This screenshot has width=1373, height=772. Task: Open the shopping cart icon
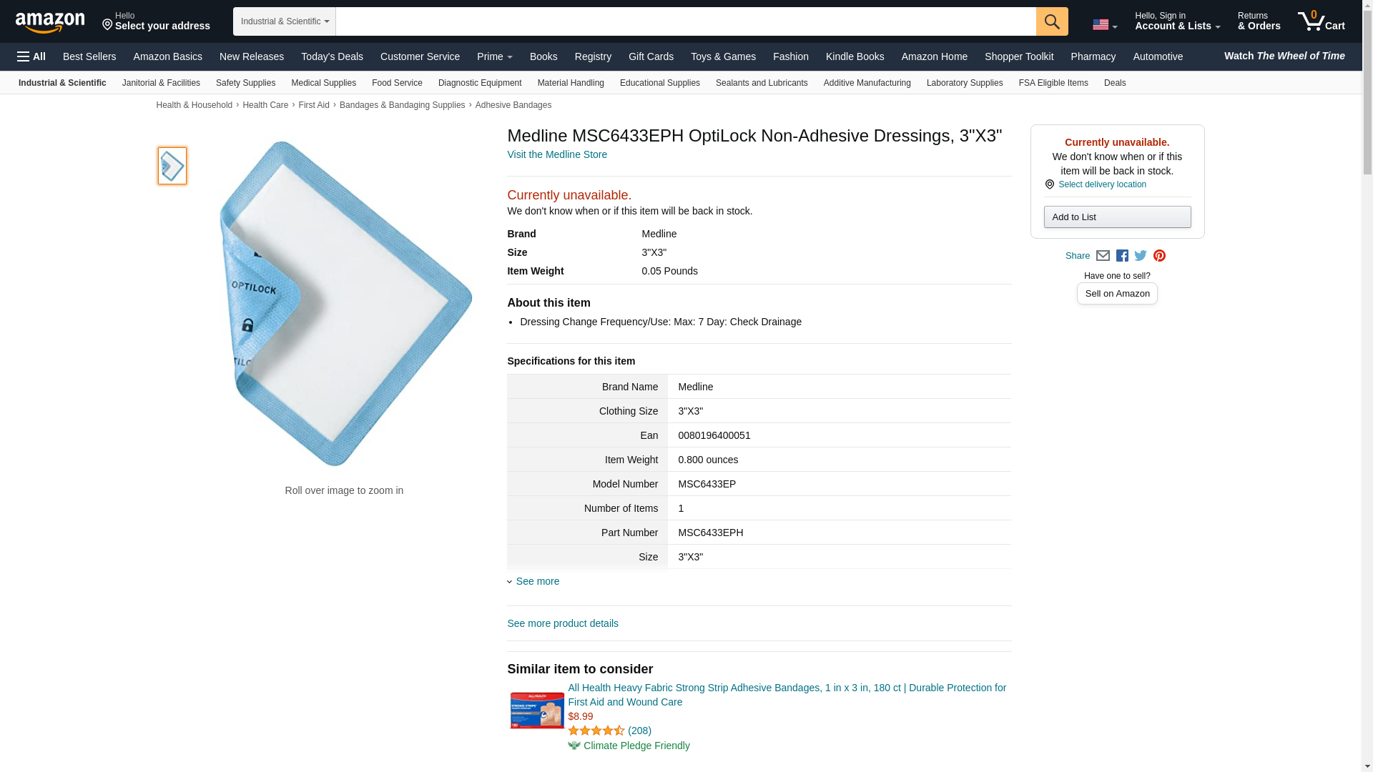point(1320,21)
